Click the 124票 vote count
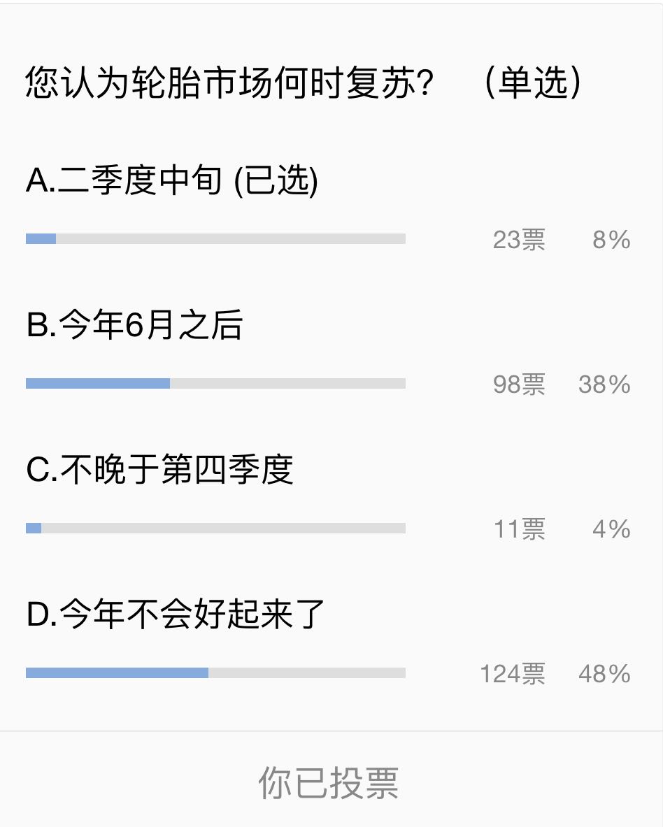The image size is (663, 827). coord(513,673)
